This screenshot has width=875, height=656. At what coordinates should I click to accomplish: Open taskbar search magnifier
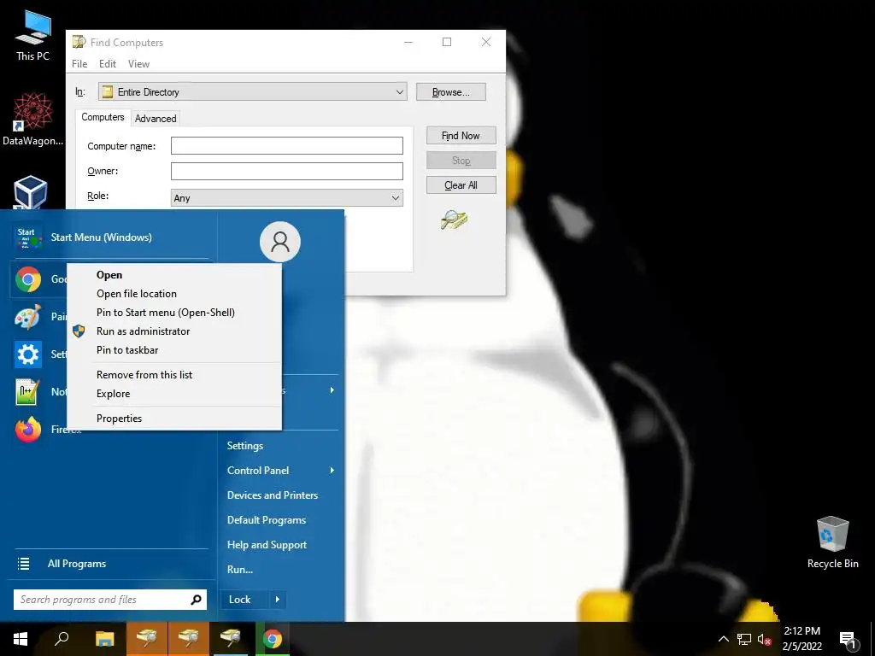(x=62, y=639)
